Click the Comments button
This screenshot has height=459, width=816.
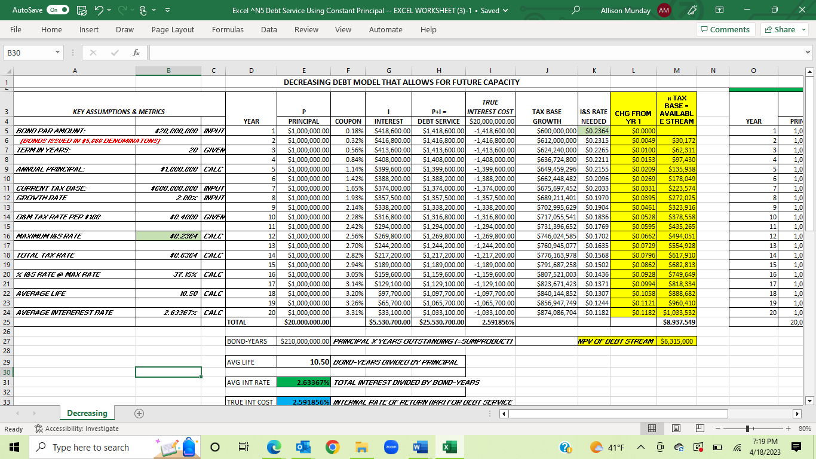[725, 29]
